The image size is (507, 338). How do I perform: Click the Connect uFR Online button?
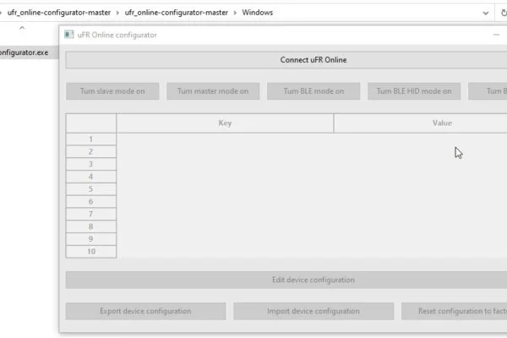(x=286, y=60)
